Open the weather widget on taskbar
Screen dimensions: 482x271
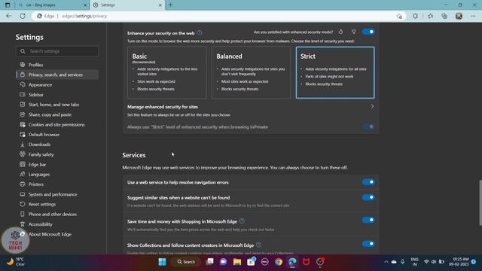(16, 262)
